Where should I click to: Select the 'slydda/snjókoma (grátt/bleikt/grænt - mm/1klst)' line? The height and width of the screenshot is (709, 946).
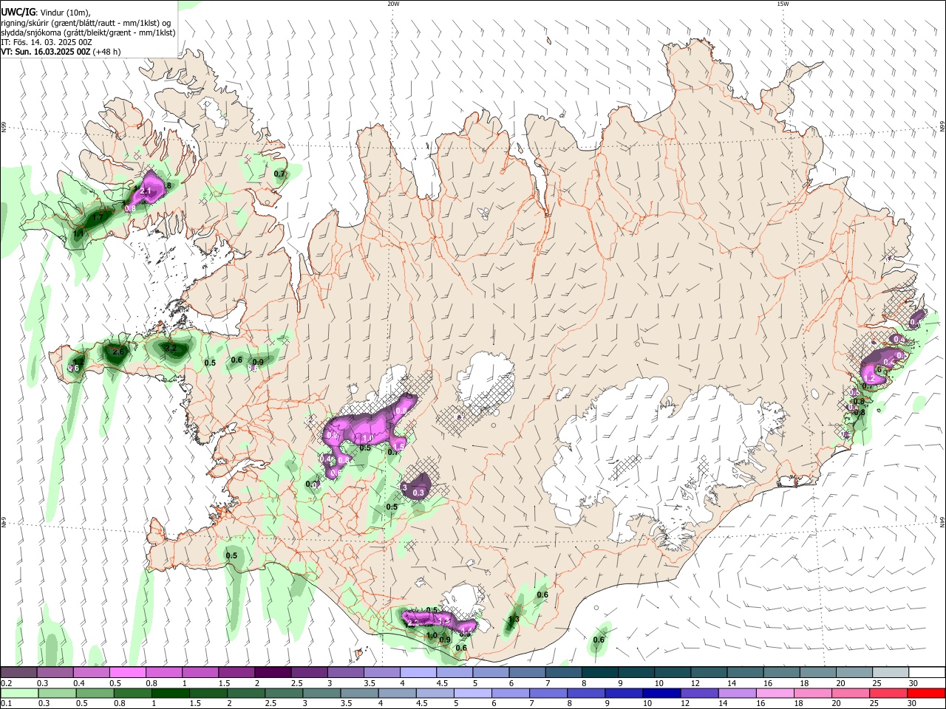[88, 32]
